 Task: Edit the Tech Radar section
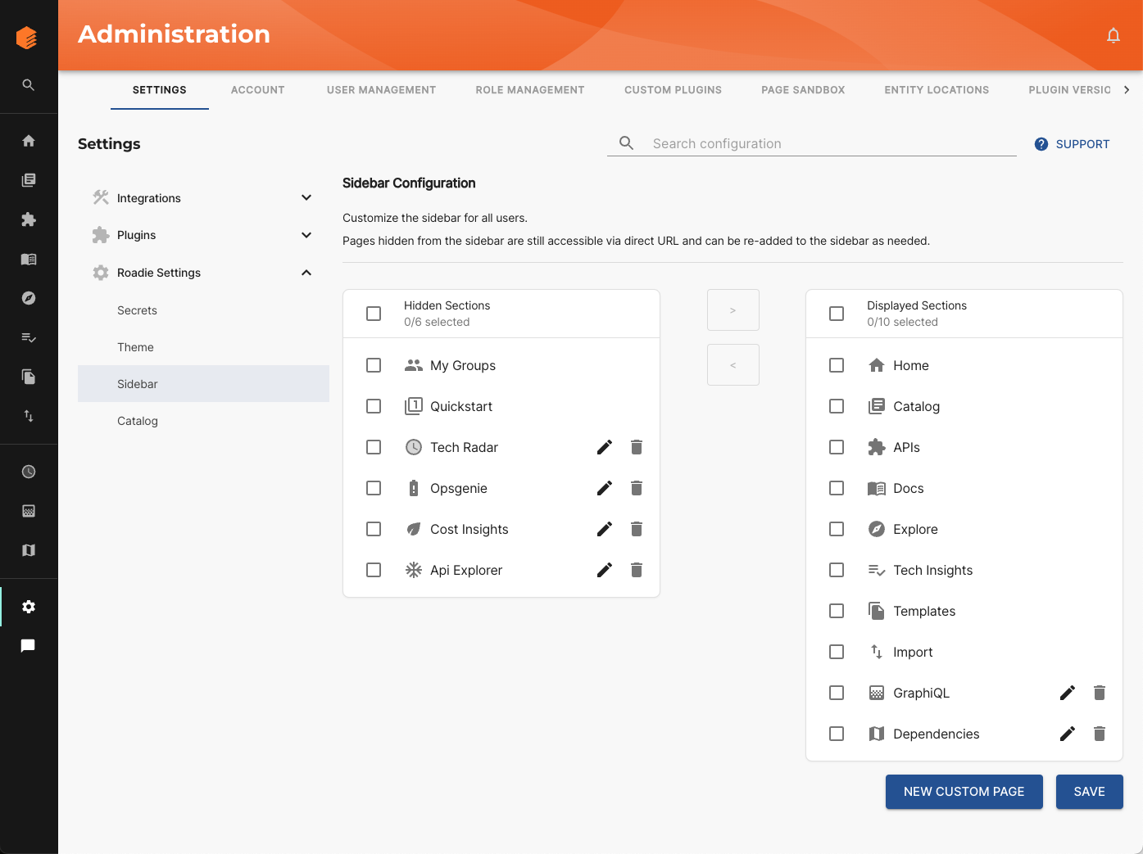click(x=605, y=447)
